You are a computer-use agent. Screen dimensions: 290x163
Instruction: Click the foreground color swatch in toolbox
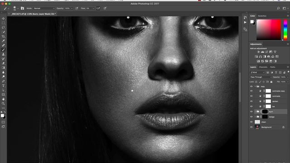pyautogui.click(x=2, y=115)
